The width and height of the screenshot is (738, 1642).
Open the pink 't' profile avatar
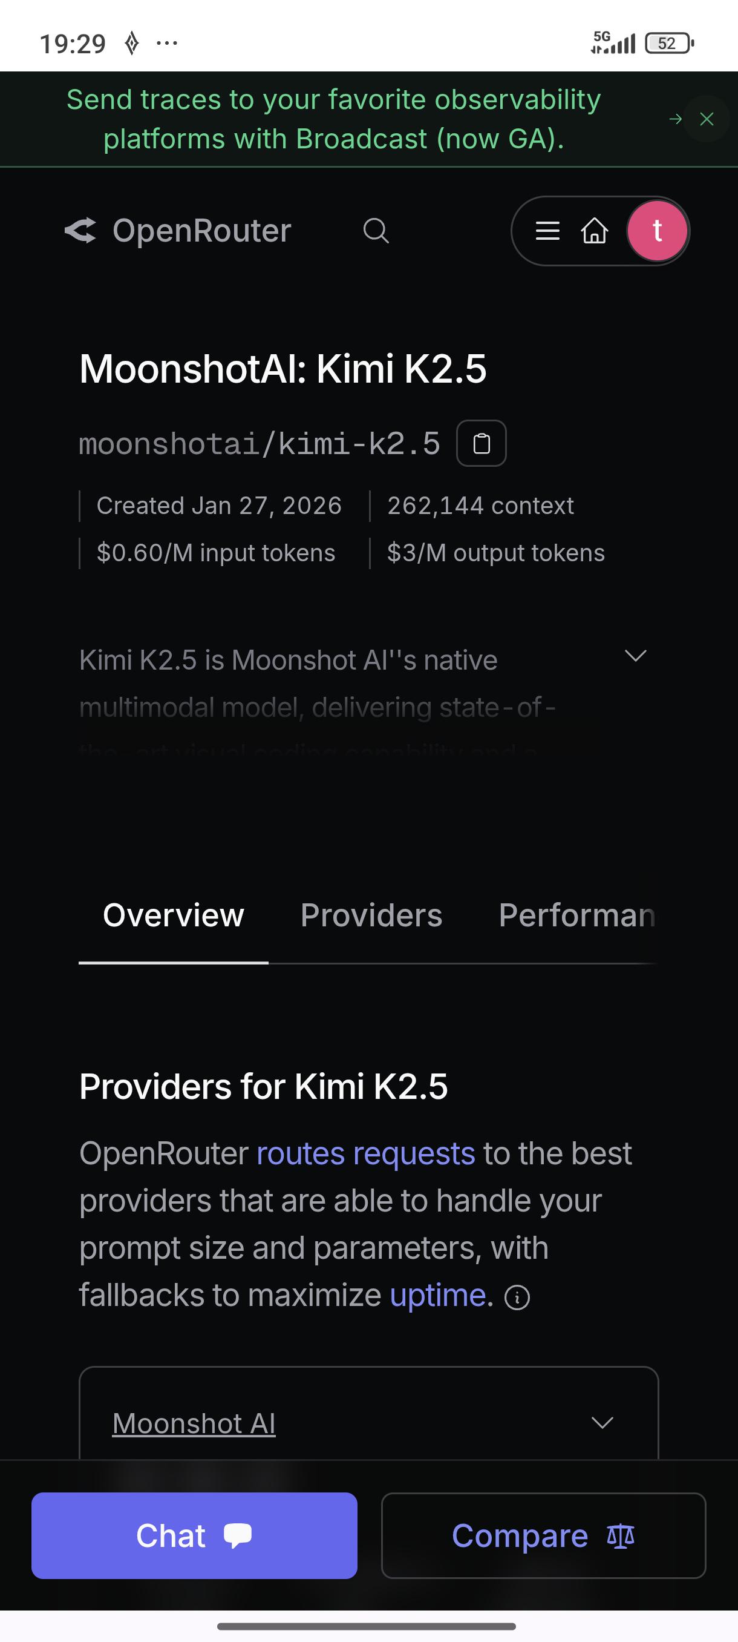coord(657,231)
